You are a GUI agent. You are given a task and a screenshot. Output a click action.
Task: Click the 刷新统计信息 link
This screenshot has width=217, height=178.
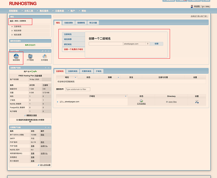[32, 115]
